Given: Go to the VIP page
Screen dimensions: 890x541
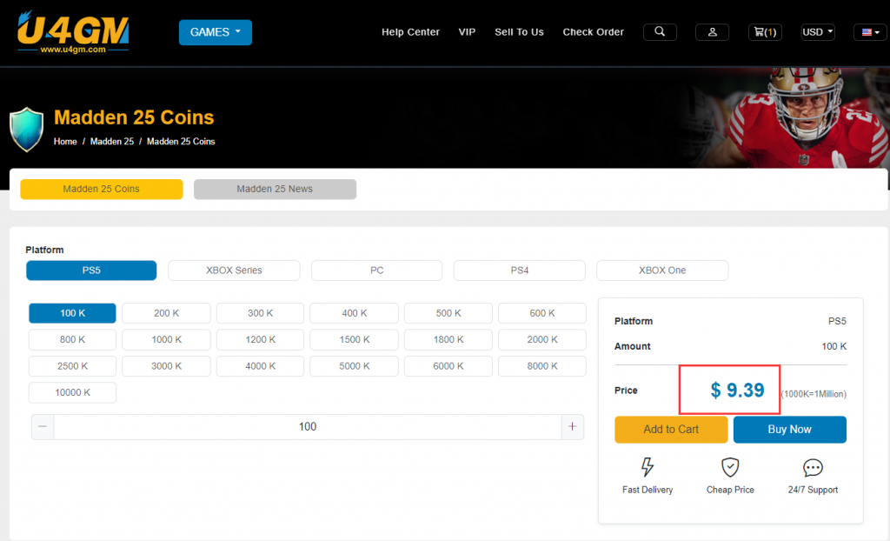Looking at the screenshot, I should point(467,32).
